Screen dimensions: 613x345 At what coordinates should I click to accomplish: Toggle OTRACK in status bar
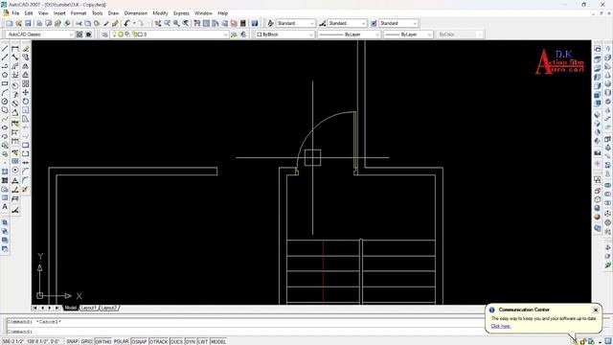pos(159,341)
